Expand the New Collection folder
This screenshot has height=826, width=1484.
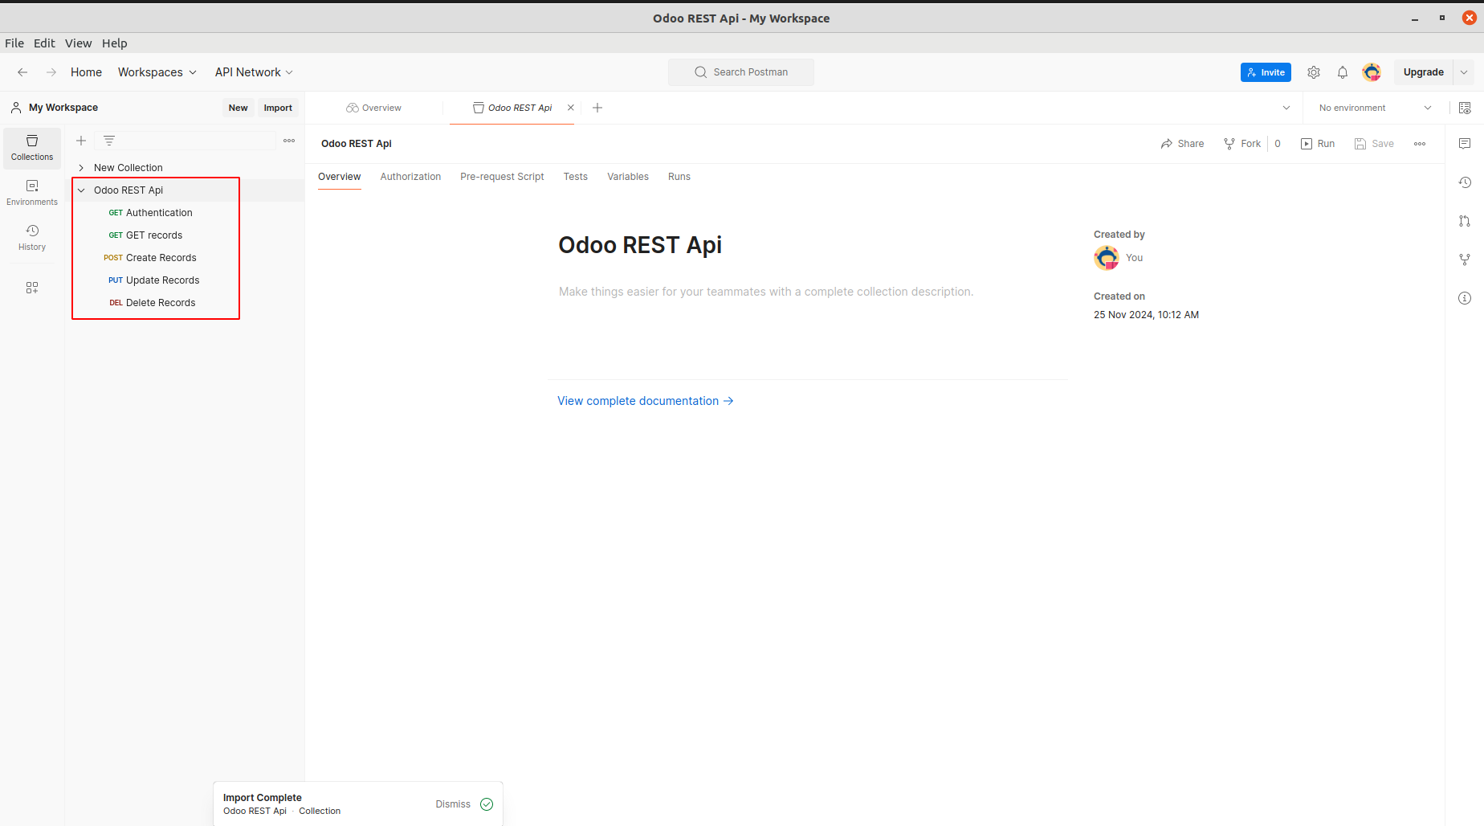tap(81, 168)
